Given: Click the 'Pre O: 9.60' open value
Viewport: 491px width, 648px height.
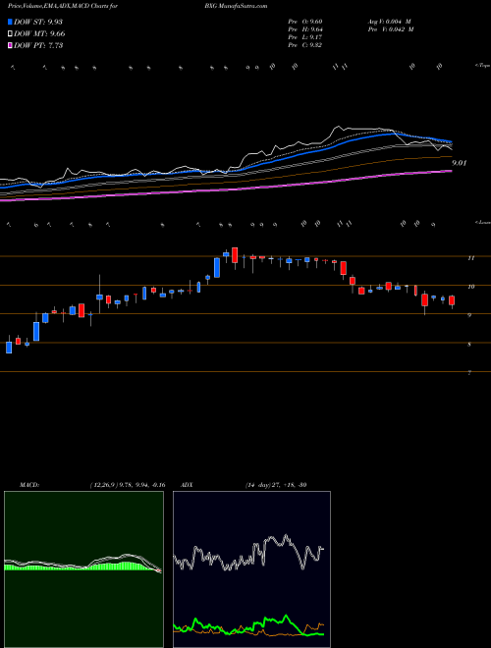Looking at the screenshot, I should click(x=305, y=22).
